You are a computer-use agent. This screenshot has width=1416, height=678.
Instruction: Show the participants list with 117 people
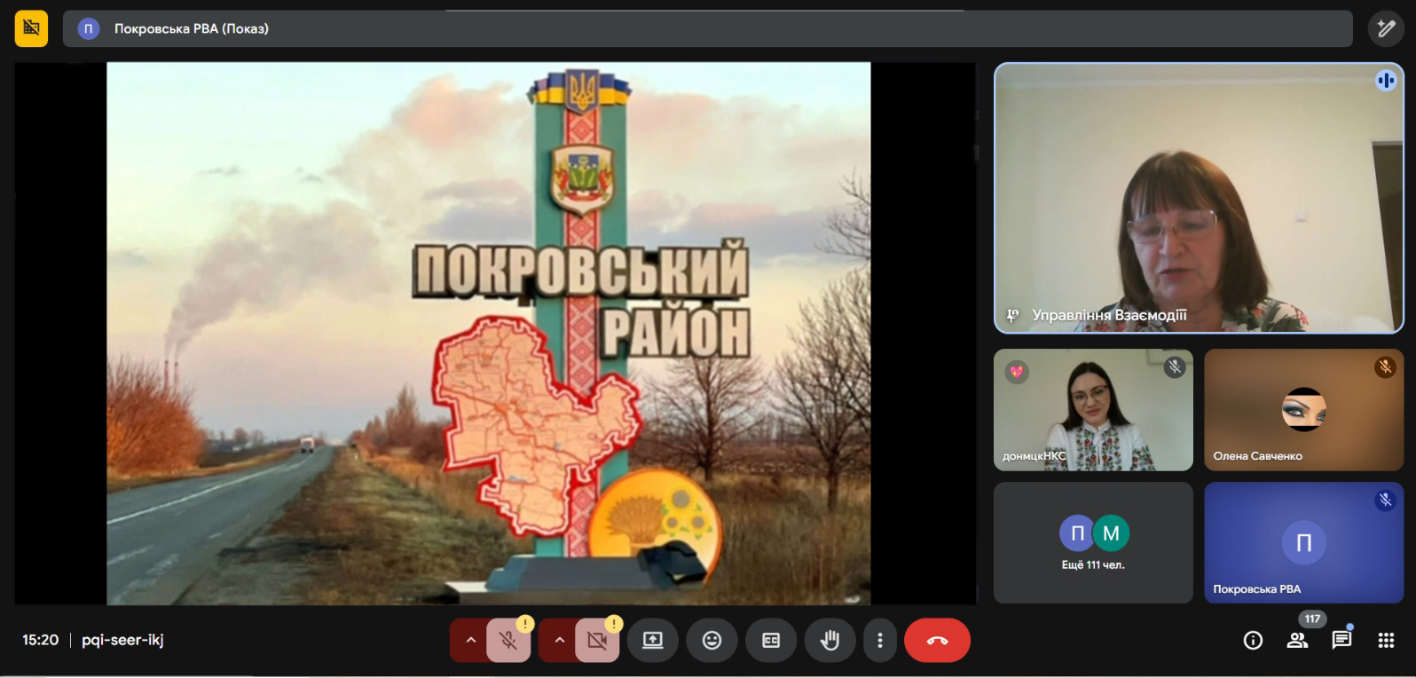click(x=1297, y=641)
